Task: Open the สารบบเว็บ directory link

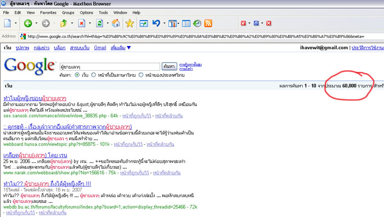Action: click(x=80, y=48)
